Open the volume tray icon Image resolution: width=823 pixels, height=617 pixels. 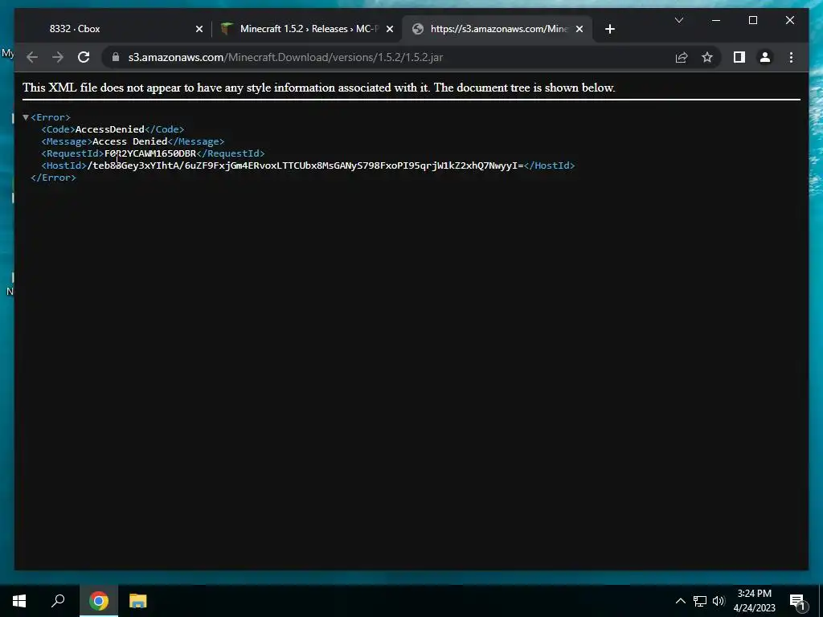pyautogui.click(x=719, y=601)
